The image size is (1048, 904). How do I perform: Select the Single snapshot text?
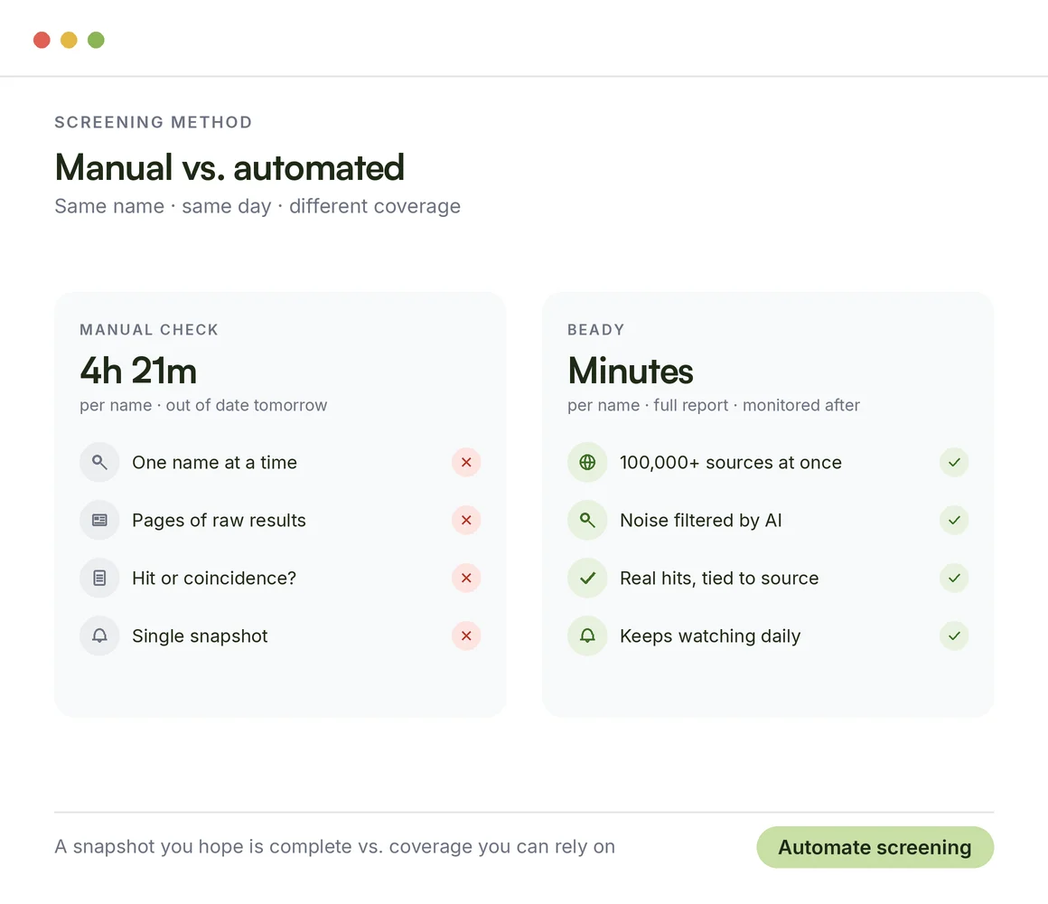(200, 636)
